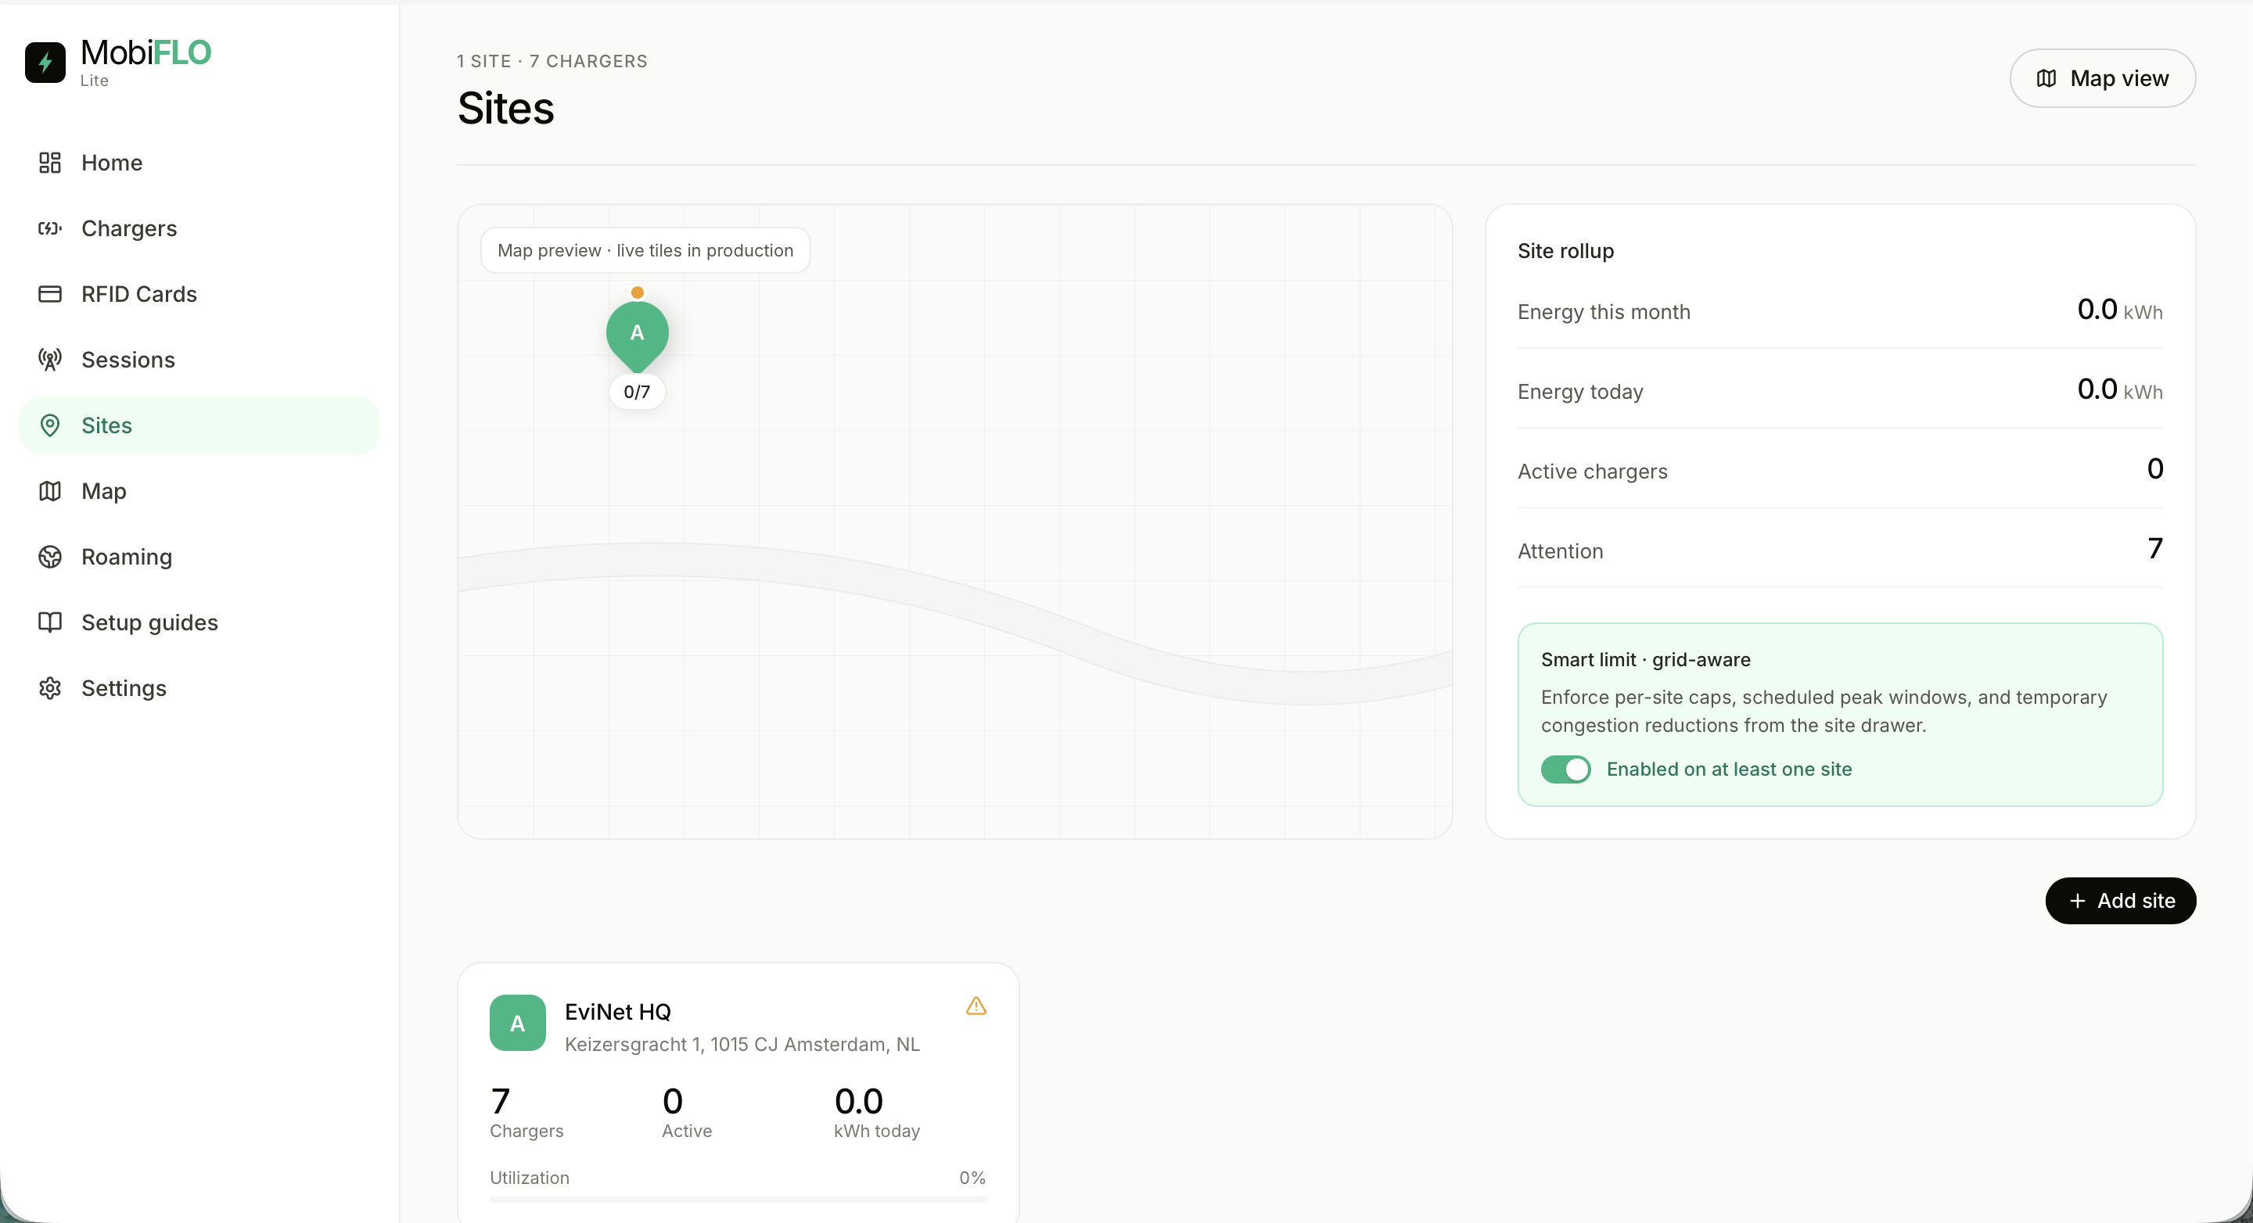
Task: Click the '1 SITE · 7 CHARGERS' header text
Action: pyautogui.click(x=552, y=61)
